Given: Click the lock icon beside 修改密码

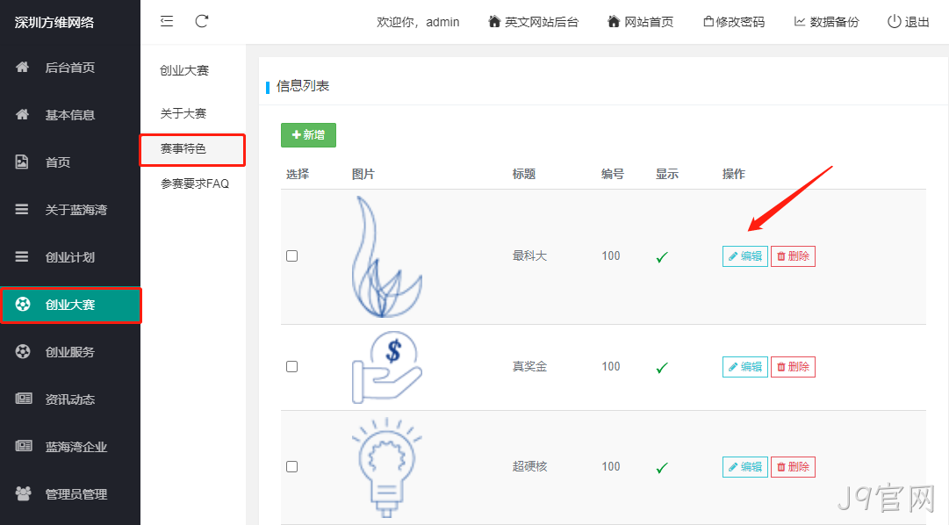Looking at the screenshot, I should [708, 22].
